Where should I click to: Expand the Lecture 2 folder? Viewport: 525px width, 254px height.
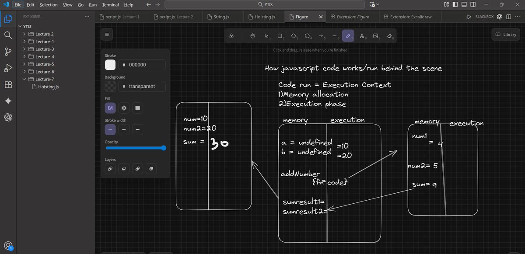click(x=24, y=34)
